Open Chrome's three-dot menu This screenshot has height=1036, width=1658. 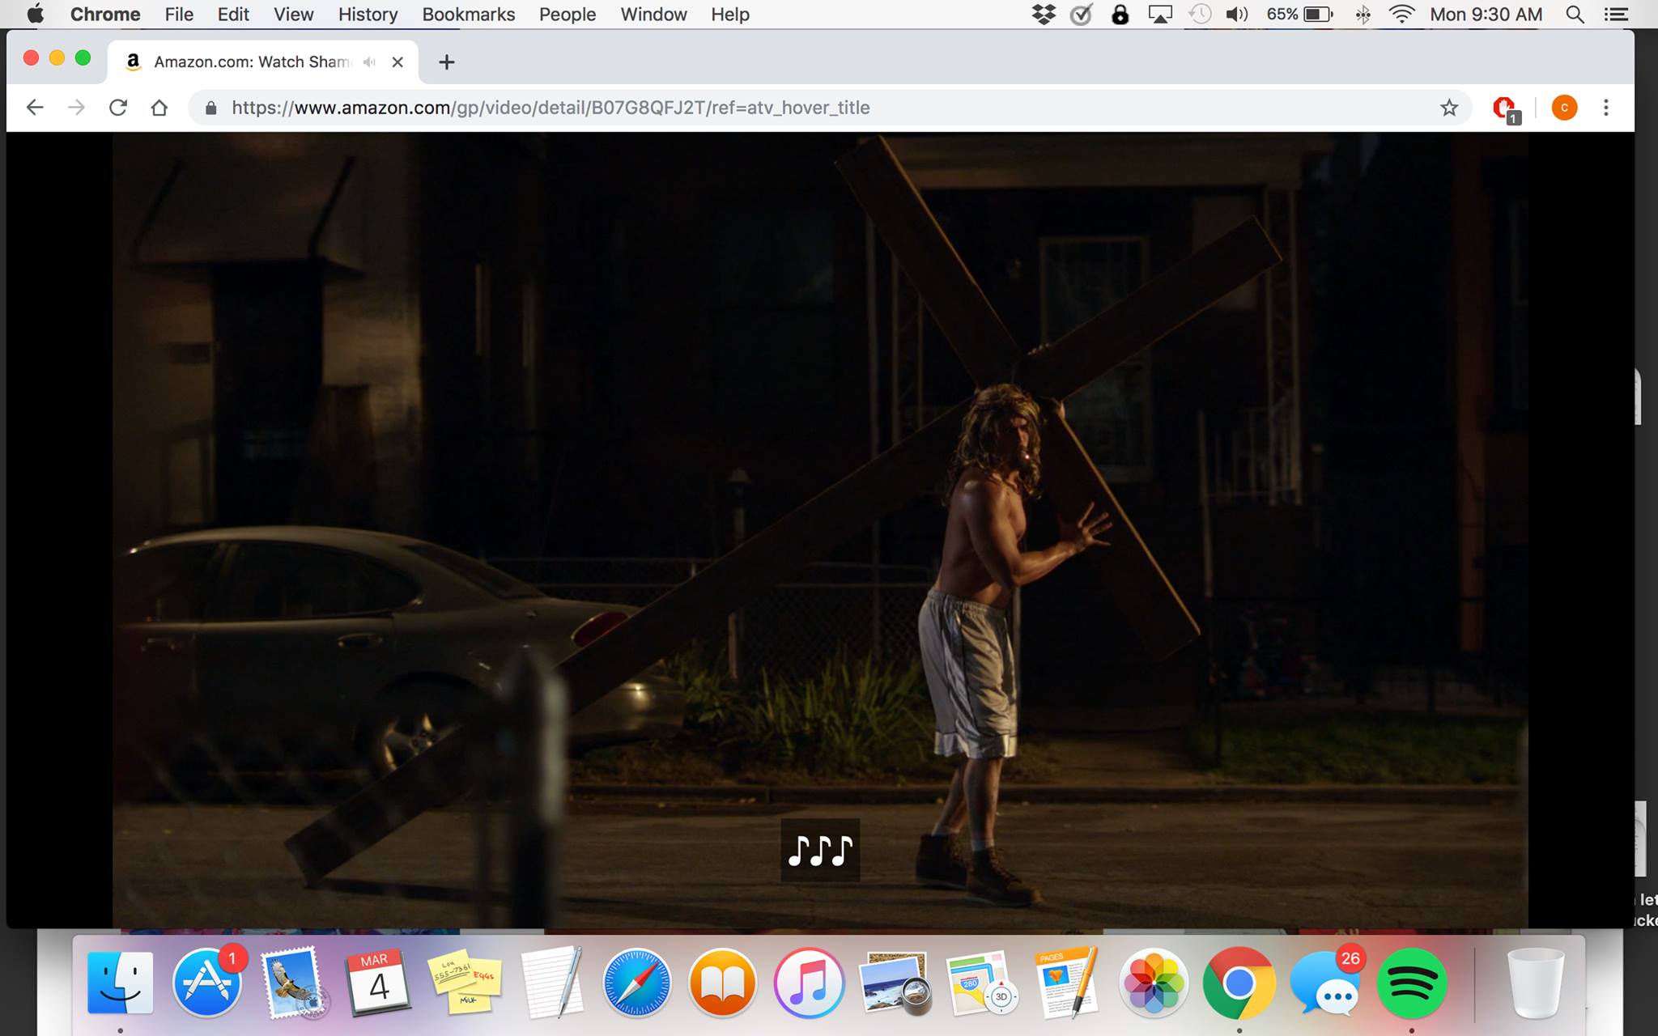tap(1606, 108)
